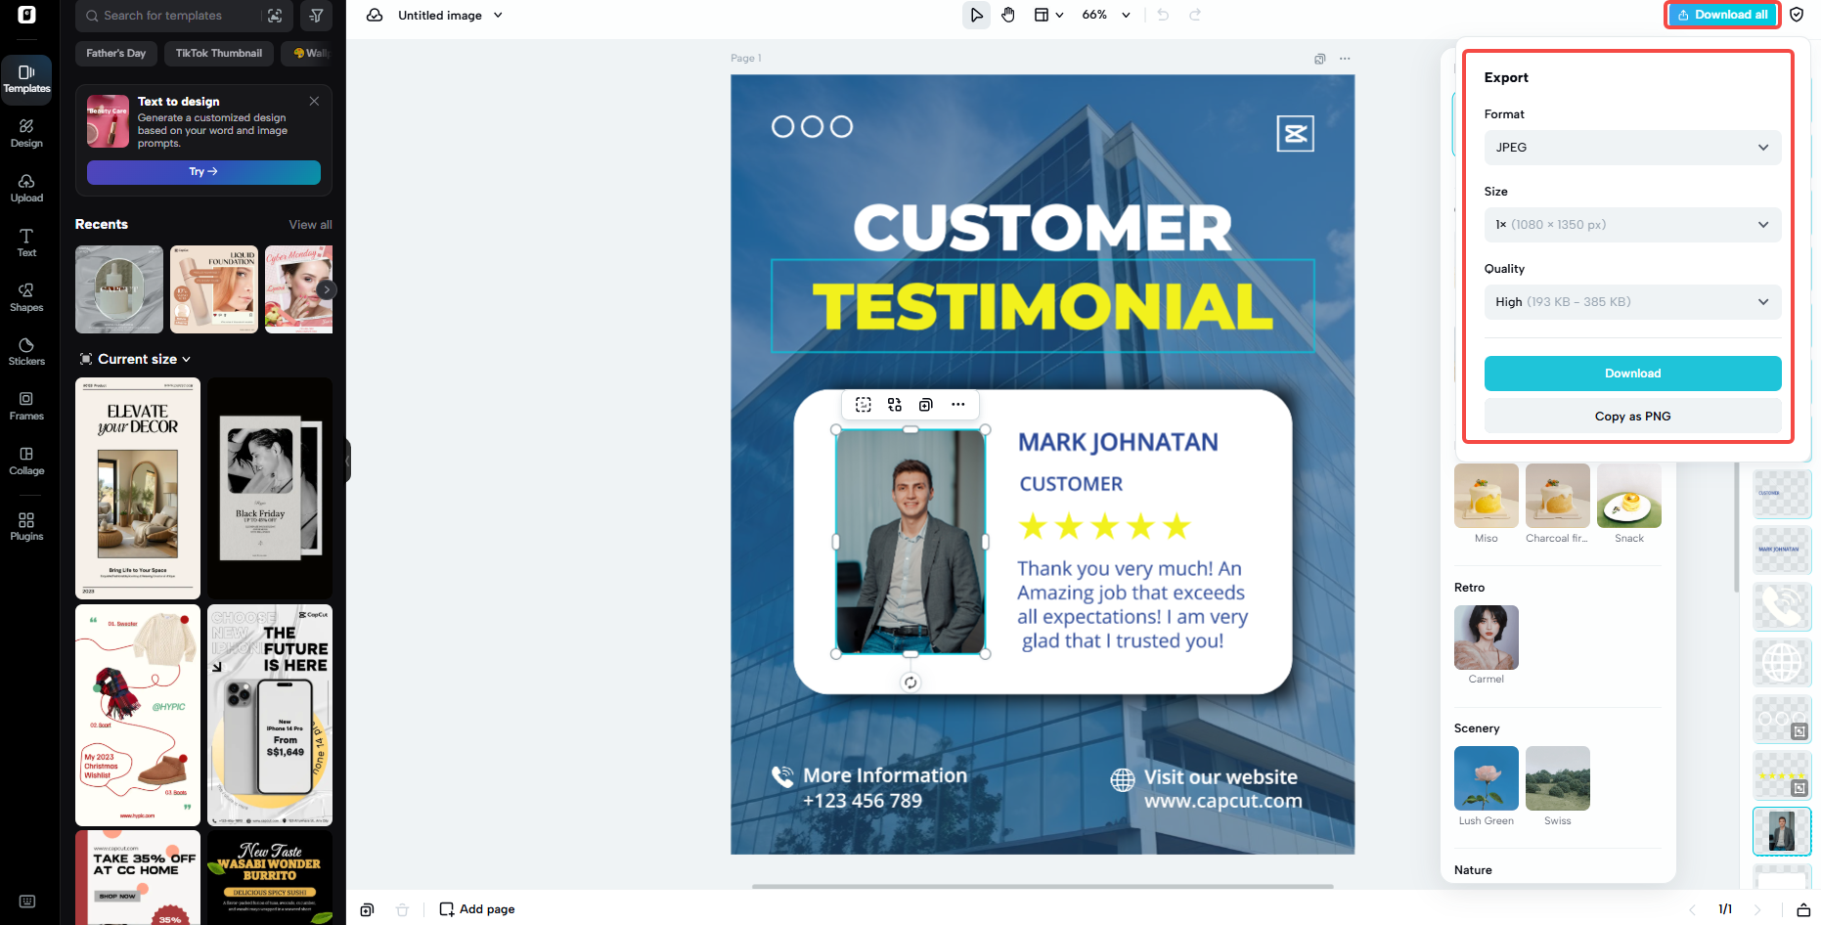Image resolution: width=1821 pixels, height=925 pixels.
Task: Select the TESTIMONIAL heading on canvas
Action: point(1043,306)
